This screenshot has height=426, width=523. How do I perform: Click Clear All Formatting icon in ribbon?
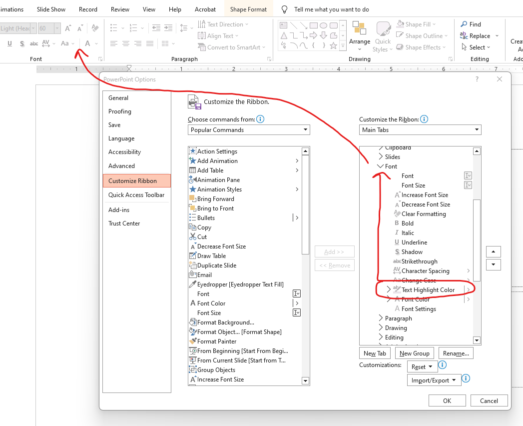(x=95, y=28)
